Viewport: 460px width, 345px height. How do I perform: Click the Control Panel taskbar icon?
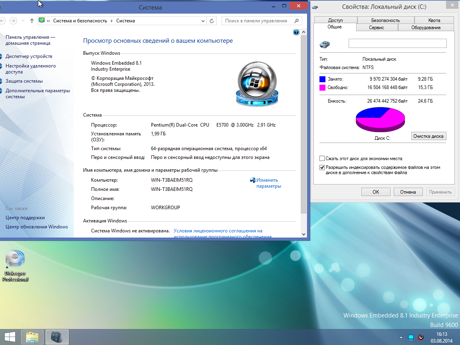[x=57, y=337]
